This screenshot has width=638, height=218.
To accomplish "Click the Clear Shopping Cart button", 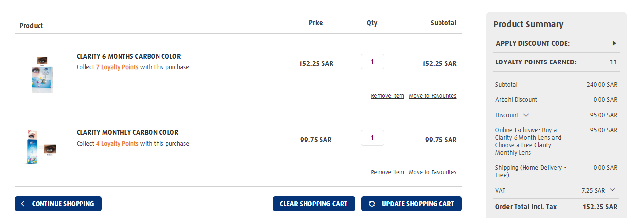I will tap(314, 204).
